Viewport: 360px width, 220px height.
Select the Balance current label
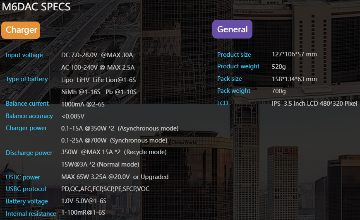coord(27,104)
